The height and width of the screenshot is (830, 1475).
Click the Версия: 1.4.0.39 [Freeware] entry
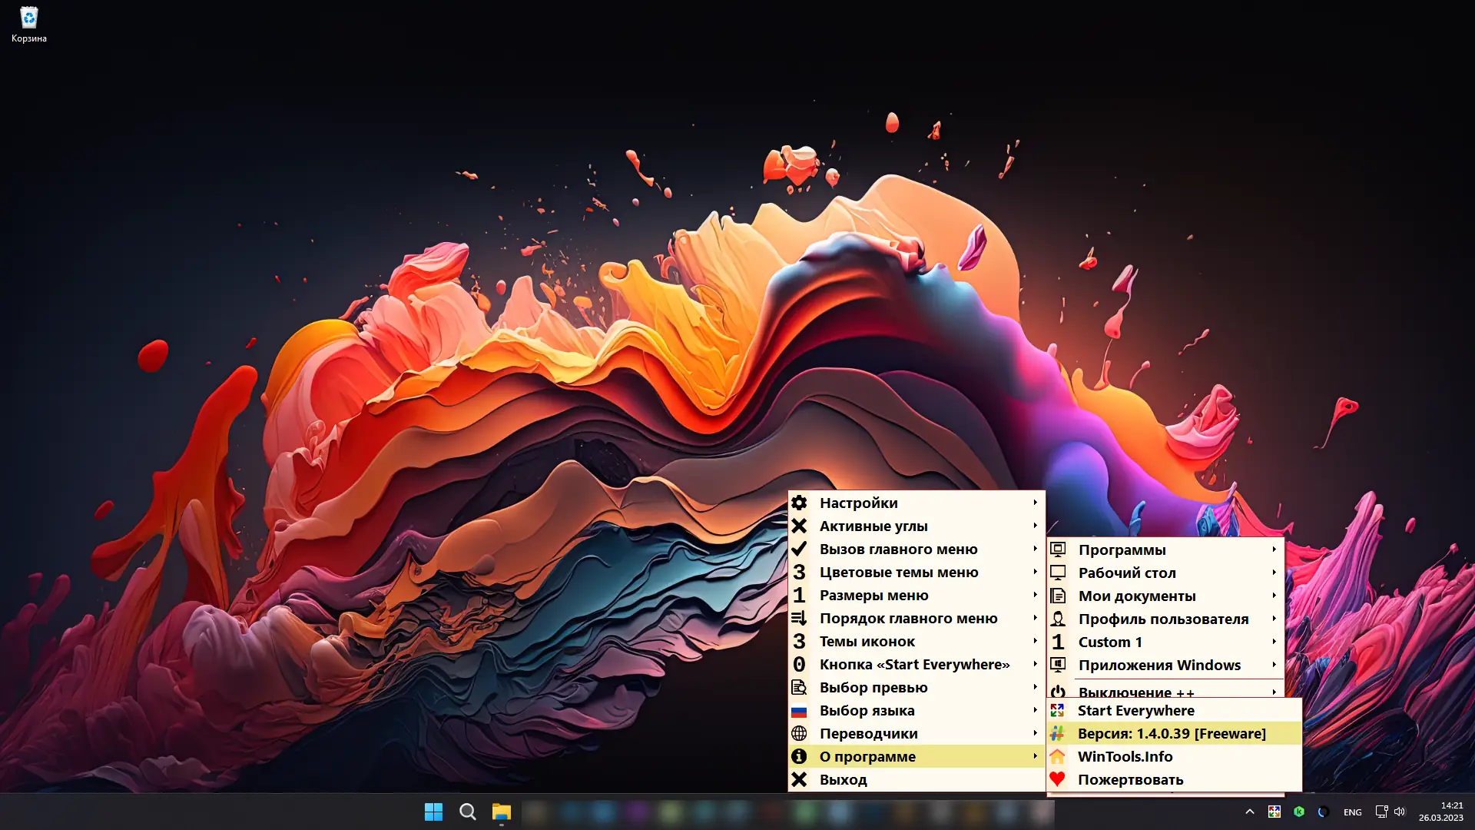tap(1171, 734)
